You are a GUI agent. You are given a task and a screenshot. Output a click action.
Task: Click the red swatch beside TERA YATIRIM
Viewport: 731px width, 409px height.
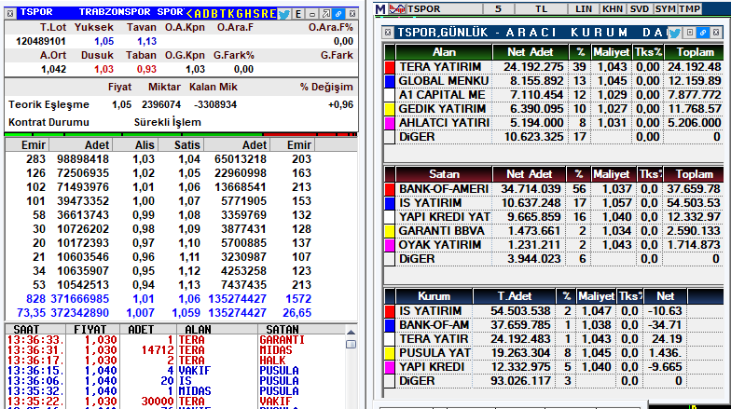[x=390, y=67]
